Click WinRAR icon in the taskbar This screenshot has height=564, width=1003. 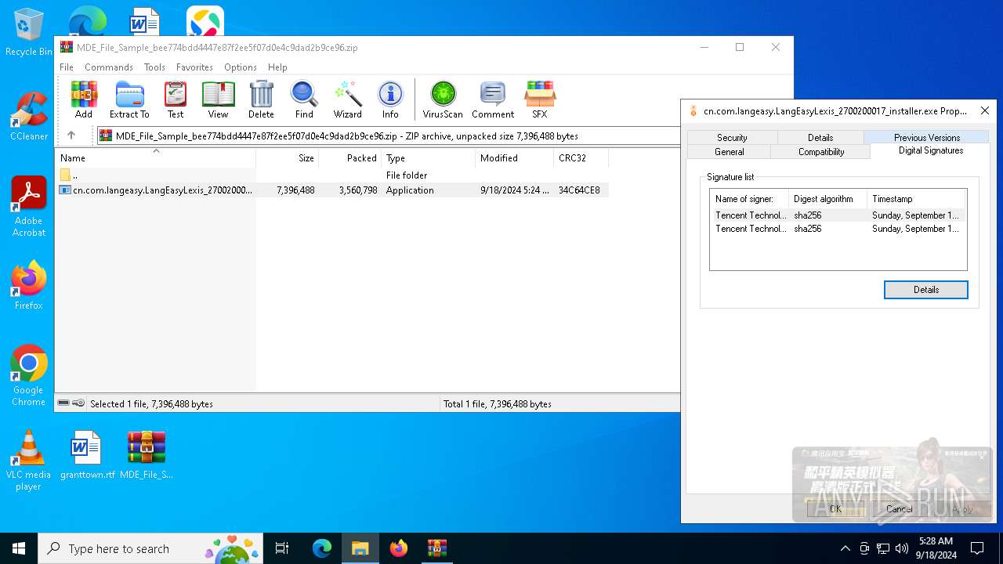pos(436,548)
